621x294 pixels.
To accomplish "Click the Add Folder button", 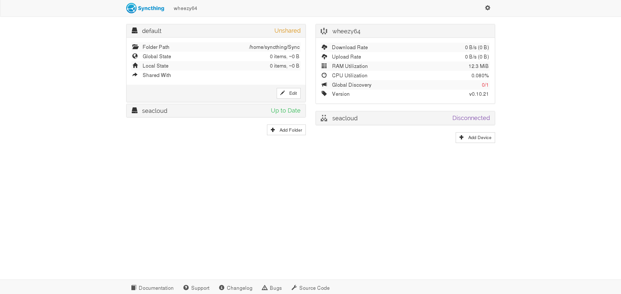I will coord(286,130).
